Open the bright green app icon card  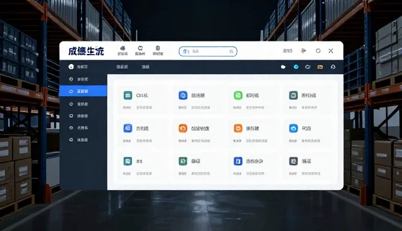tap(238, 95)
